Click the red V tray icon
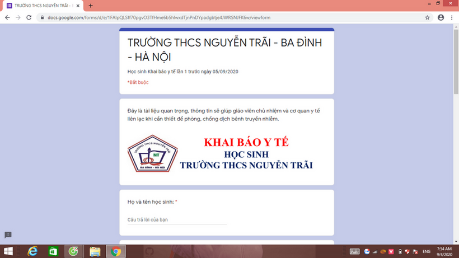 point(391,252)
